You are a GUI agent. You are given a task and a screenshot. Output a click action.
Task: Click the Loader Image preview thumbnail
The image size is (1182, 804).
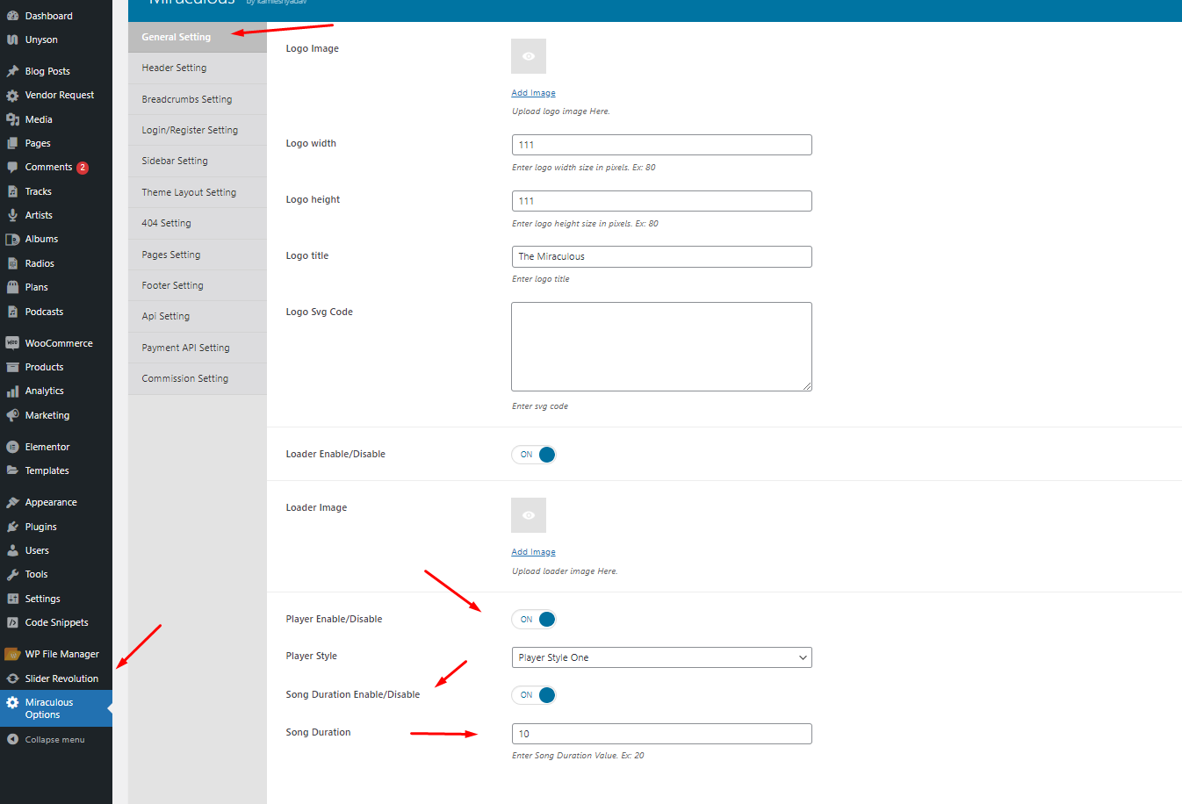[x=529, y=515]
